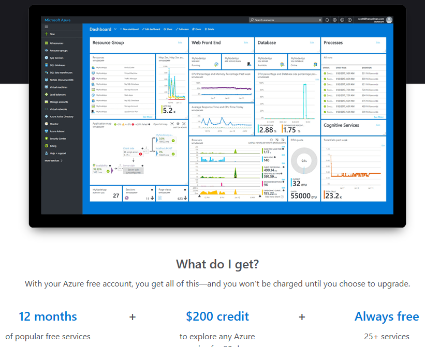Screen dimensions: 425x347
Task: Click Clone in the dashboard toolbar
Action: tap(197, 29)
